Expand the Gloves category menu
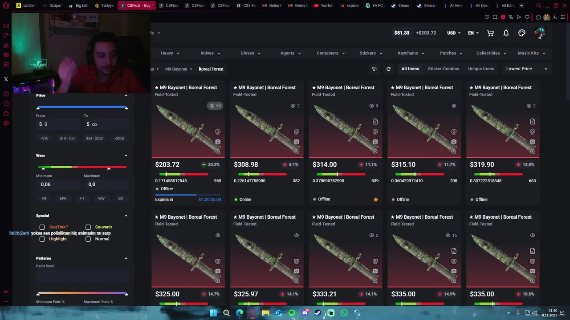 click(250, 53)
